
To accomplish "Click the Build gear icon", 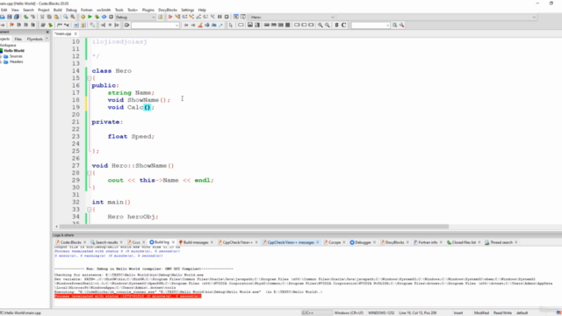I will coord(83,17).
